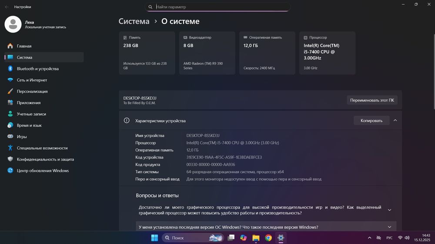Viewport: 435px width, 244px height.
Task: Click Переименовать этот ПК button
Action: pos(372,100)
